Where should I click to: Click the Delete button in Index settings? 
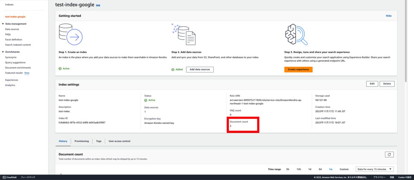(x=387, y=84)
